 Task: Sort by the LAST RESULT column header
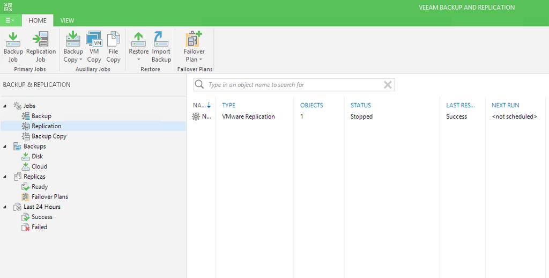point(461,105)
